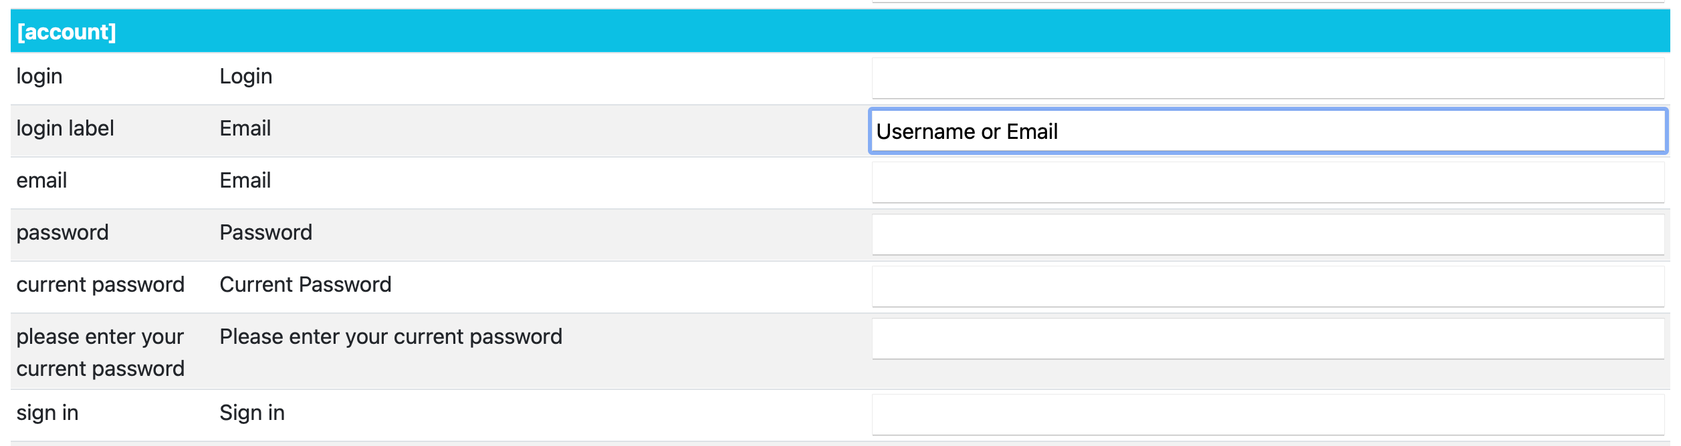The height and width of the screenshot is (446, 1681).
Task: Select the Sign in source text
Action: [251, 413]
